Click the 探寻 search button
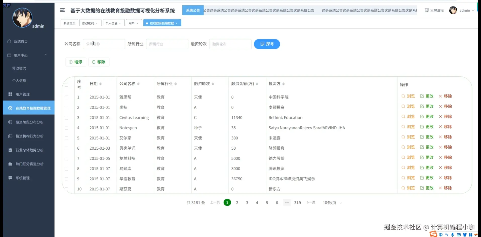481x237 pixels. 267,44
